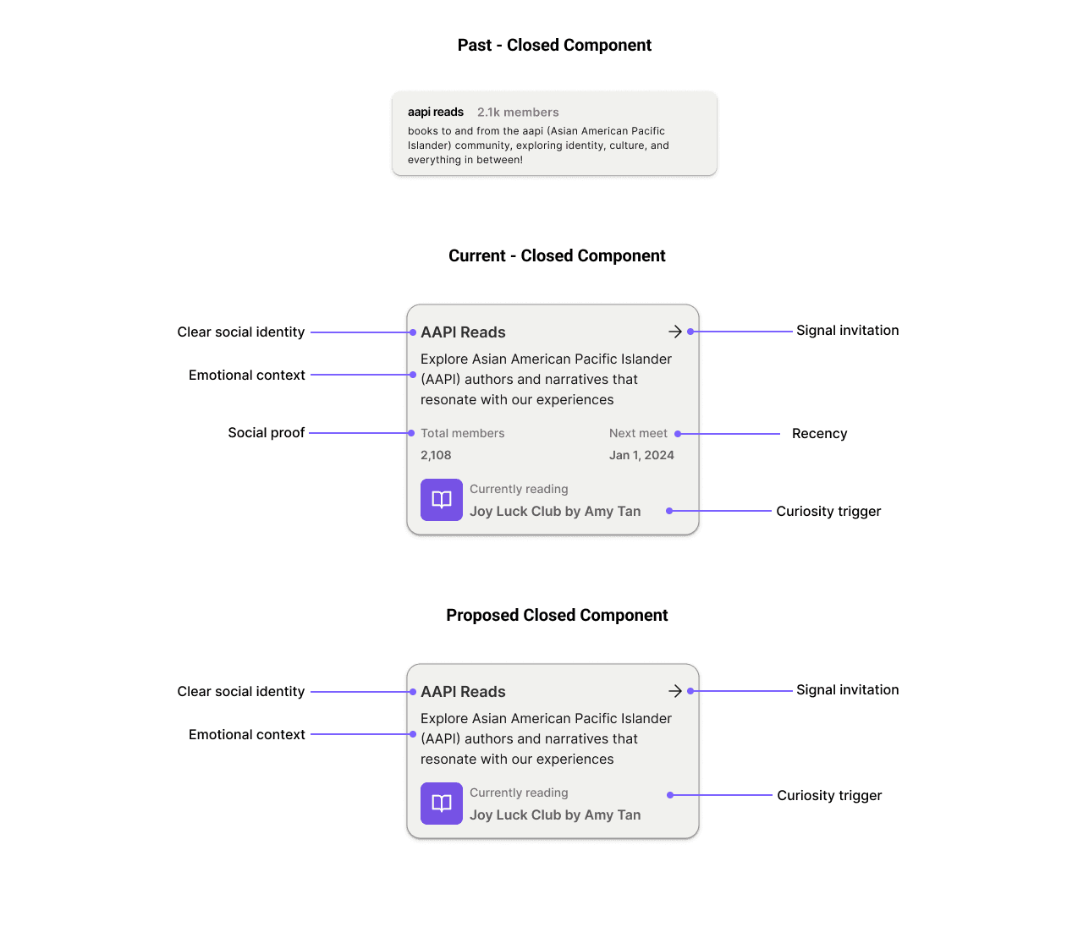
Task: Click the dot marker beside Curiosity trigger annotation
Action: pos(668,511)
